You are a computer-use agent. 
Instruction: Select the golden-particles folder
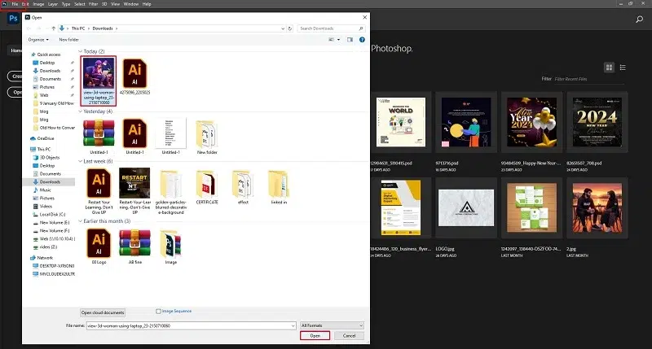click(171, 191)
